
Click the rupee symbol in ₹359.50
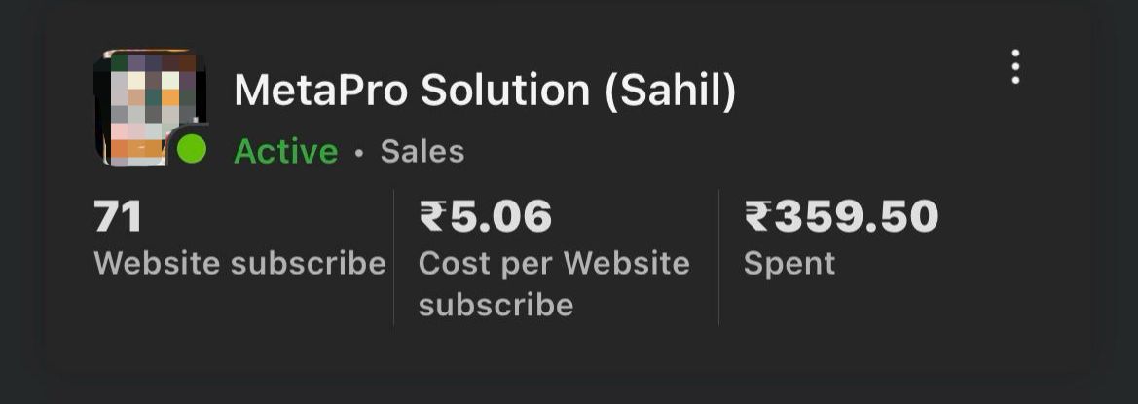pyautogui.click(x=757, y=216)
